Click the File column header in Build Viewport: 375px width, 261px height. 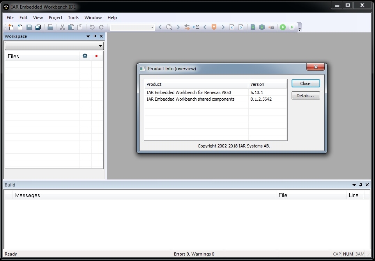tap(311, 195)
